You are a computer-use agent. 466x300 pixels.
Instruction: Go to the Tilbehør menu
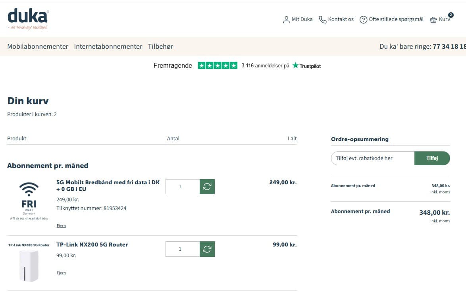[x=160, y=46]
